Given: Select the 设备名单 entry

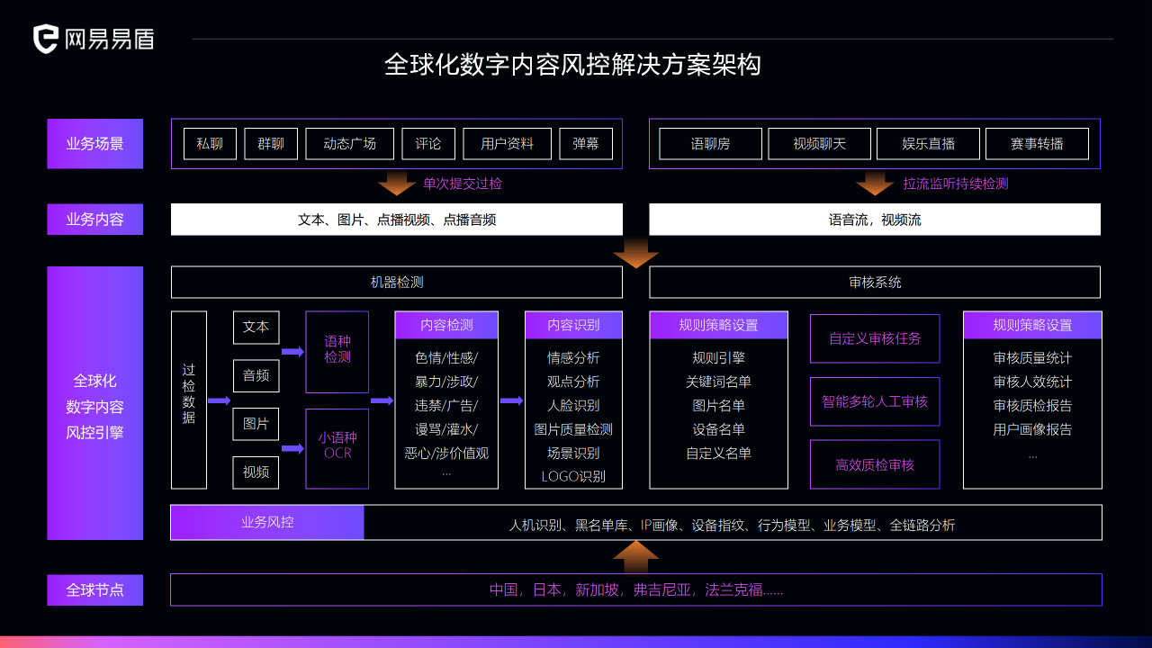Looking at the screenshot, I should (x=718, y=429).
